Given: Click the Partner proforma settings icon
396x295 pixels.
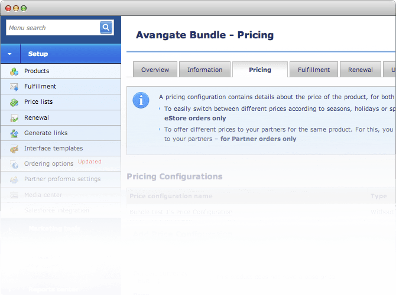Looking at the screenshot, I should pos(14,180).
